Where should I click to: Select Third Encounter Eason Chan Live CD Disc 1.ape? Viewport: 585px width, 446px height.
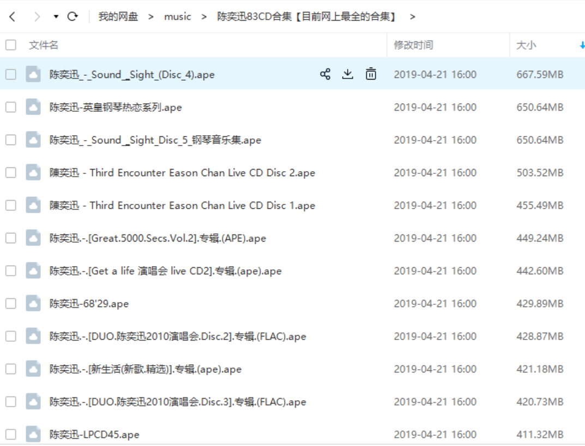(x=182, y=205)
